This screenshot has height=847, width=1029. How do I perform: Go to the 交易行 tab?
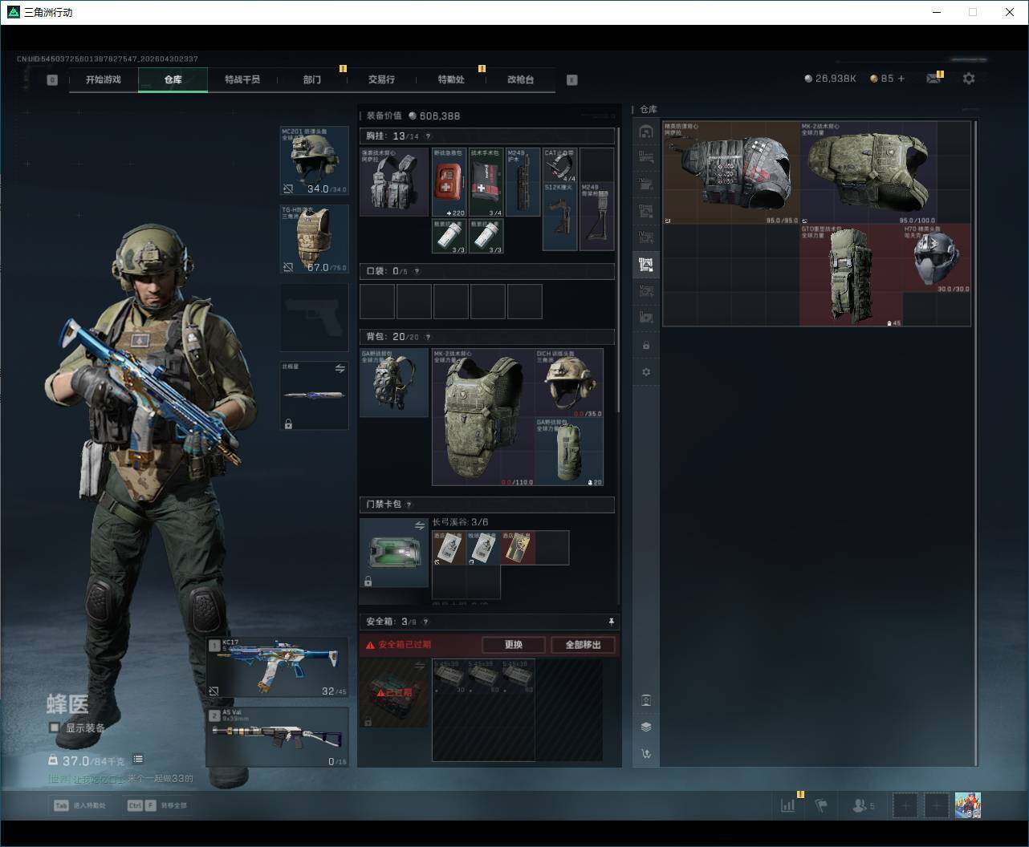381,79
